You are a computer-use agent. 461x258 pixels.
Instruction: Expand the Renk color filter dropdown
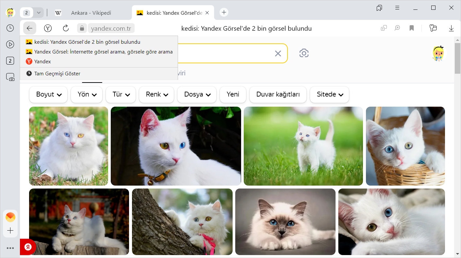tap(157, 95)
